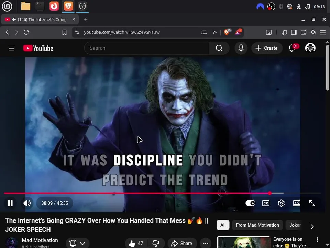Show next filter chips arrow

312,227
